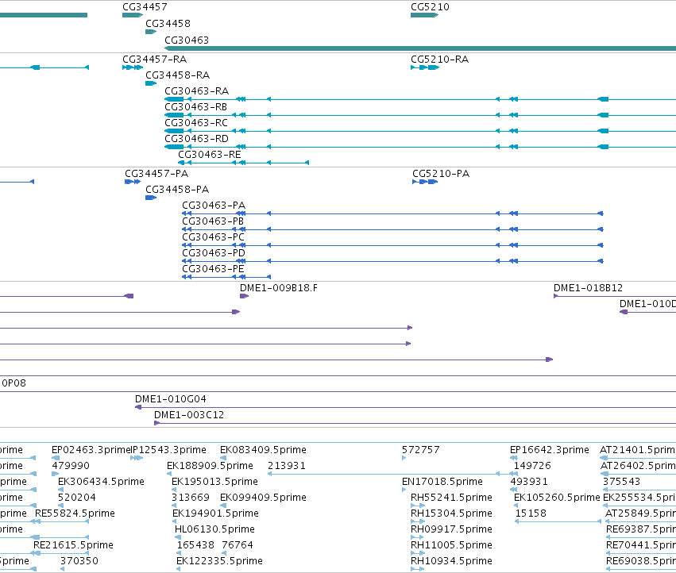Click the CG30463-PB protein label
This screenshot has width=676, height=573.
(213, 221)
